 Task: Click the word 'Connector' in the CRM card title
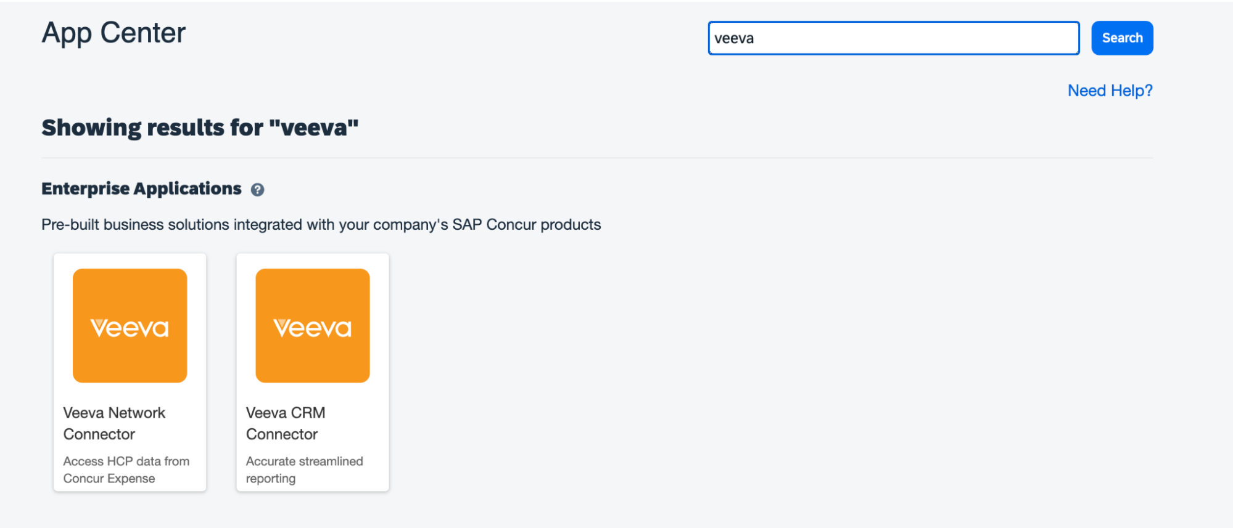point(282,434)
